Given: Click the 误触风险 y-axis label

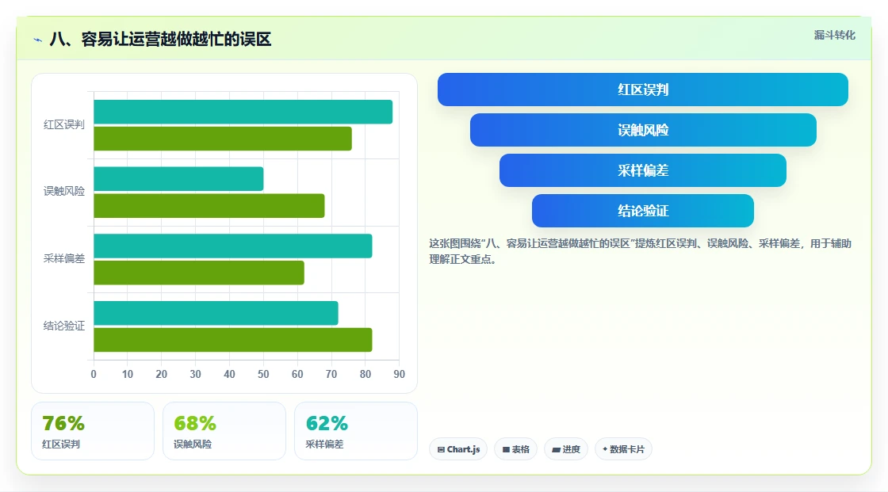Looking at the screenshot, I should click(64, 192).
